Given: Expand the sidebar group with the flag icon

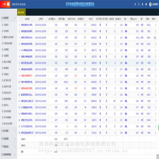Looking at the screenshot, I should pos(8,147).
